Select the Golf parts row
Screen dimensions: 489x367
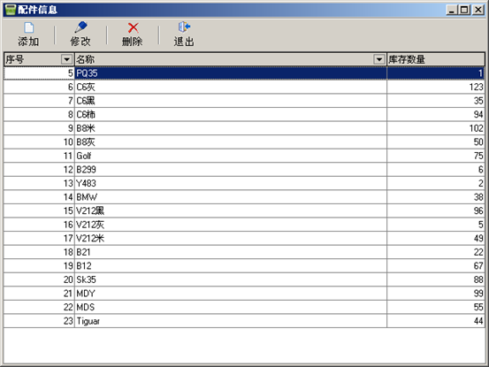point(244,156)
